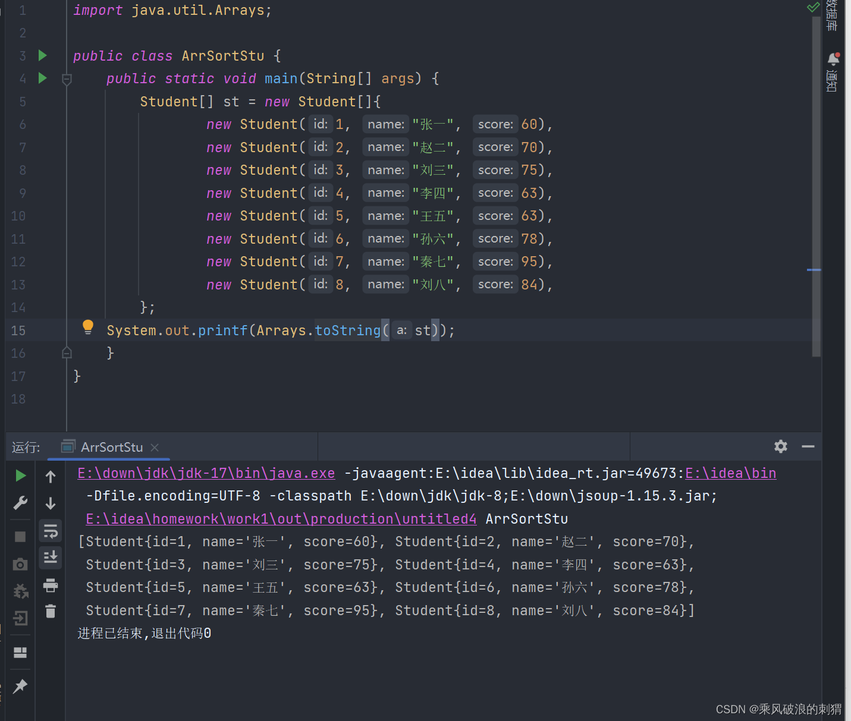Take a thread dump using the camera icon
The image size is (851, 721).
coord(20,564)
